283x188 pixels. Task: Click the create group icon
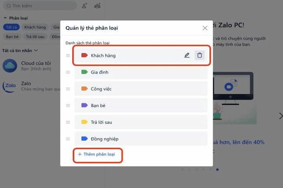pos(97,6)
